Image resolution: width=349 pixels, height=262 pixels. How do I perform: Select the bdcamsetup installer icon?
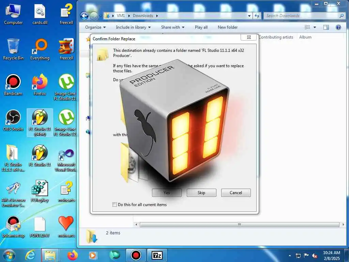click(x=13, y=227)
